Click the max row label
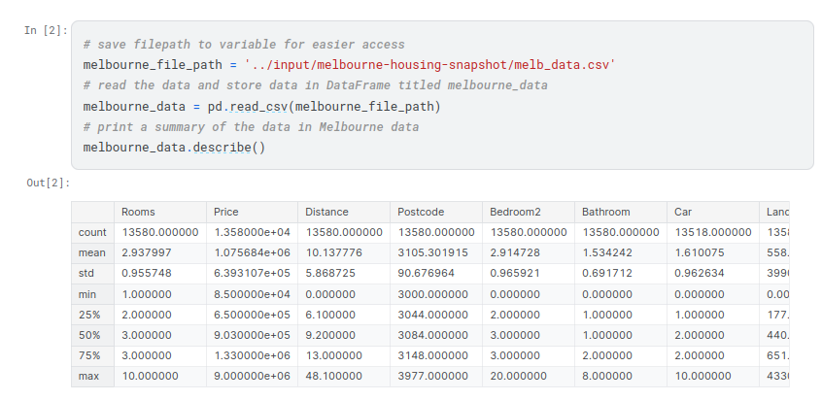The image size is (822, 401). [x=88, y=376]
